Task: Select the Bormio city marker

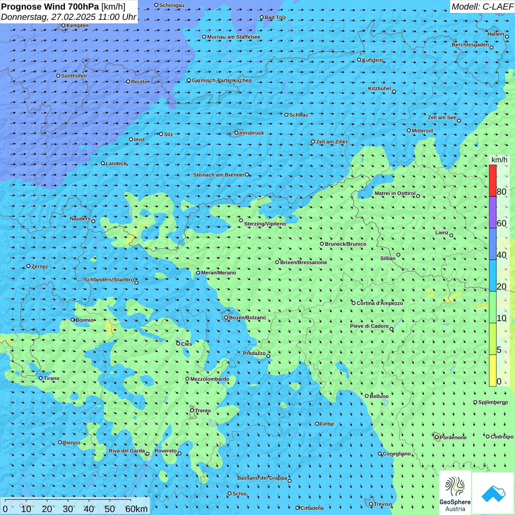Action: (x=72, y=320)
